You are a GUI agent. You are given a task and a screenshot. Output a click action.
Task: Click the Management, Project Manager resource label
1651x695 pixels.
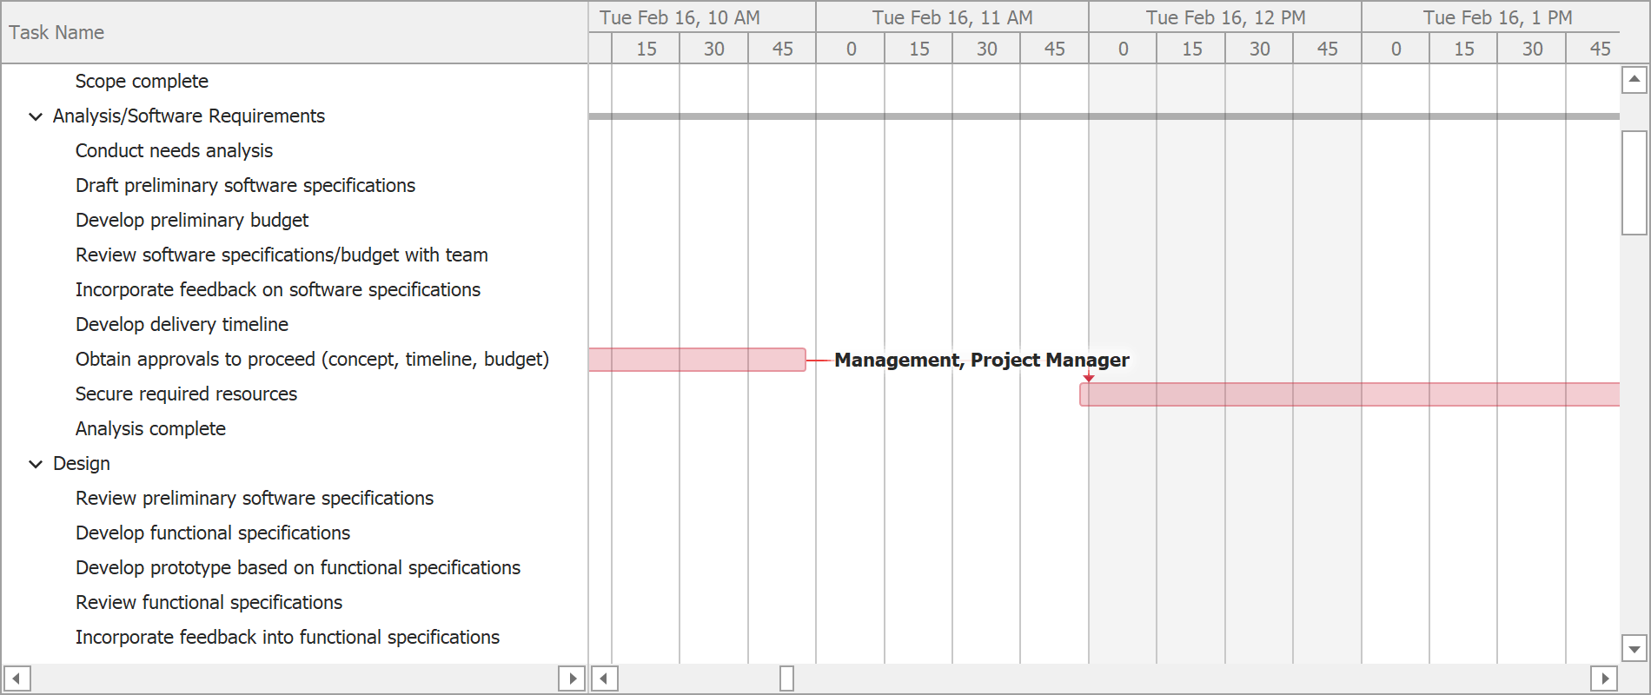tap(981, 360)
